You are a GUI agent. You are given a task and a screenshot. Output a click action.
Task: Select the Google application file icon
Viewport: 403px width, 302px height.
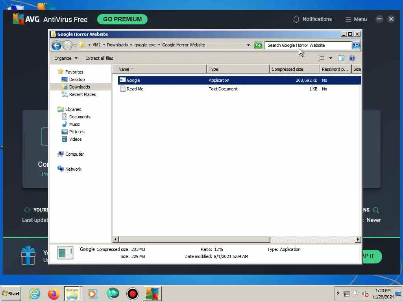point(123,80)
